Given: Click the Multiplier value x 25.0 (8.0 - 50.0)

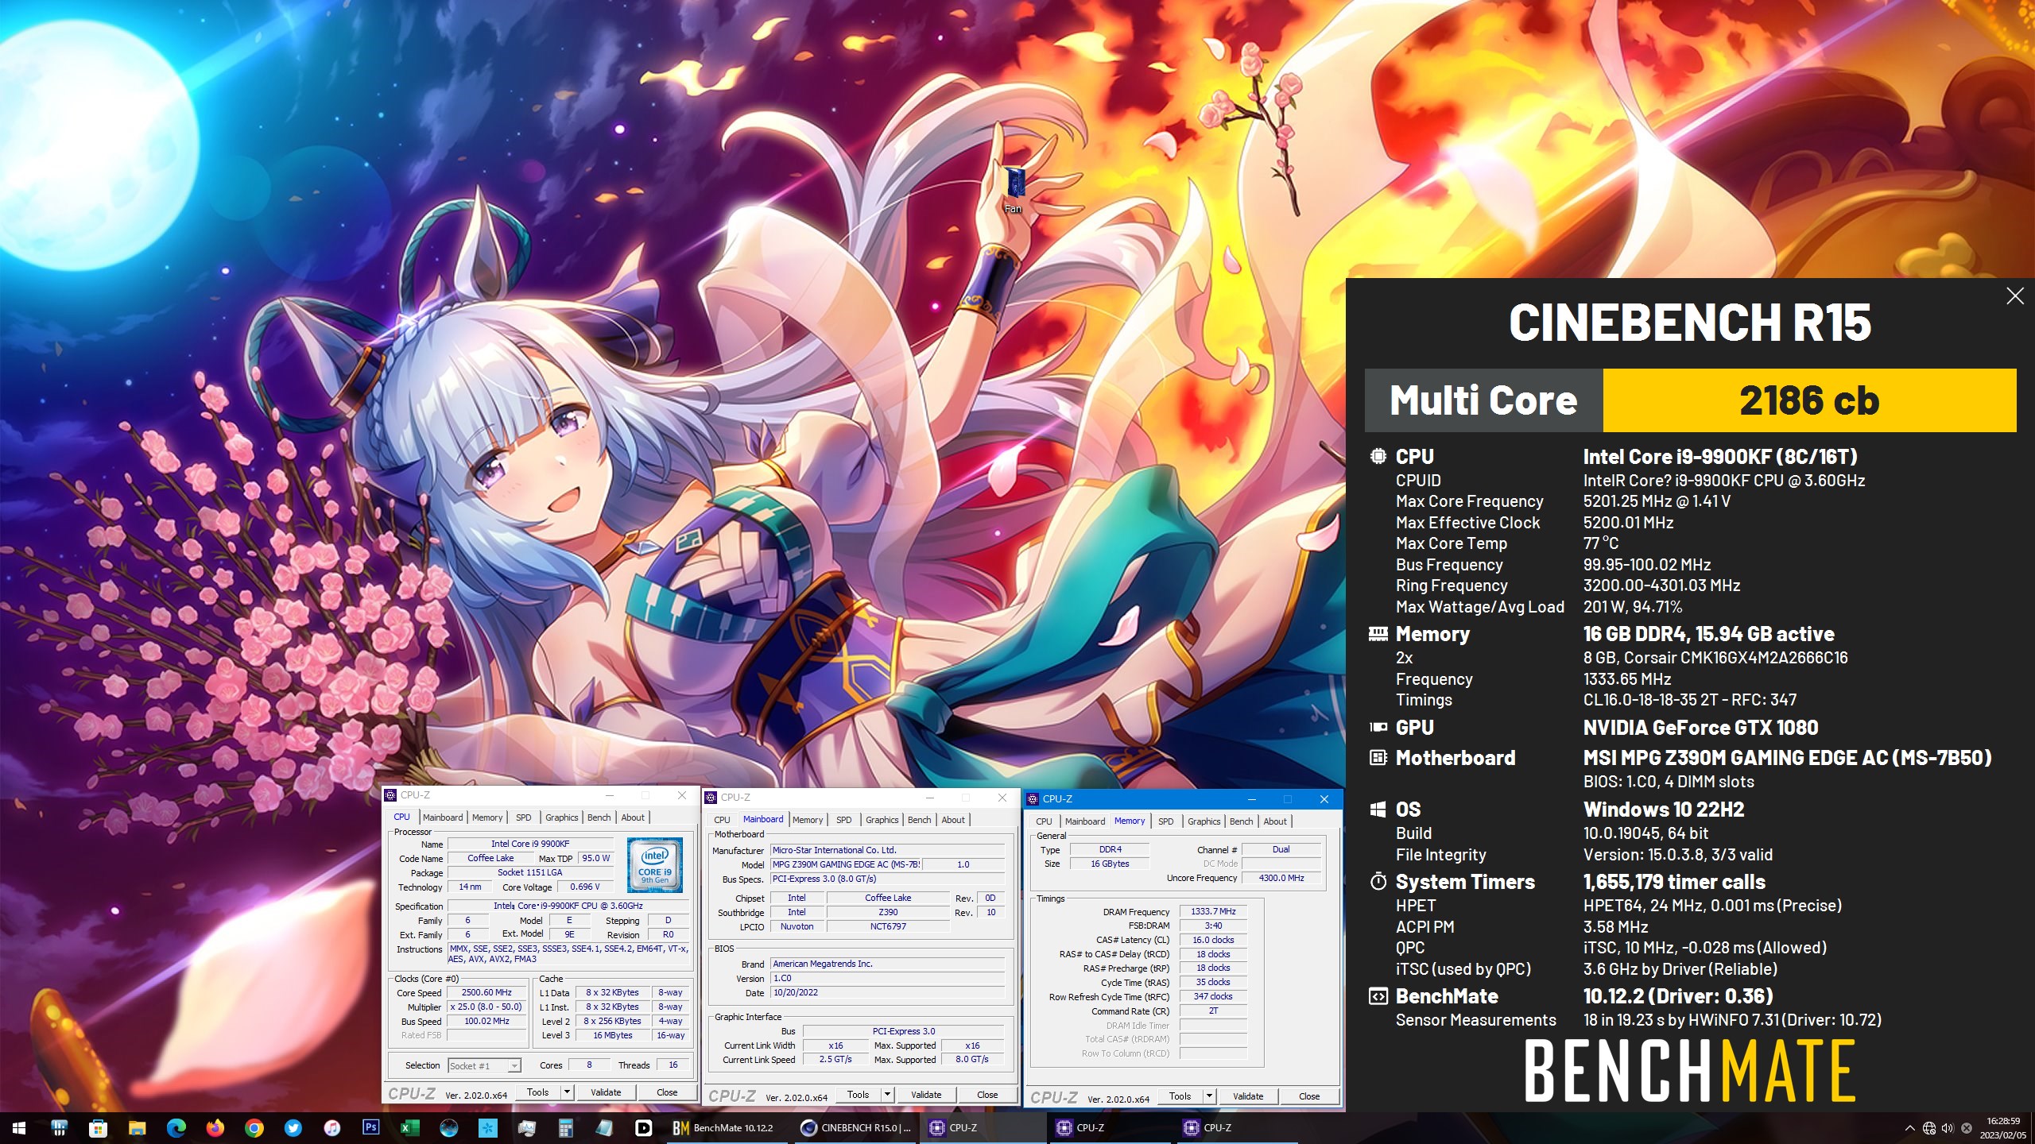Looking at the screenshot, I should 486,1007.
